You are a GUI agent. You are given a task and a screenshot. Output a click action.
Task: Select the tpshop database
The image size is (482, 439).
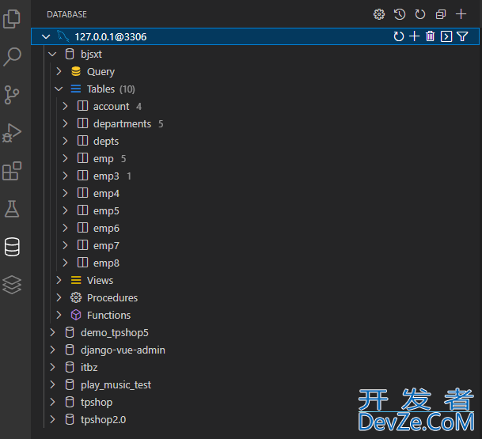pyautogui.click(x=97, y=403)
